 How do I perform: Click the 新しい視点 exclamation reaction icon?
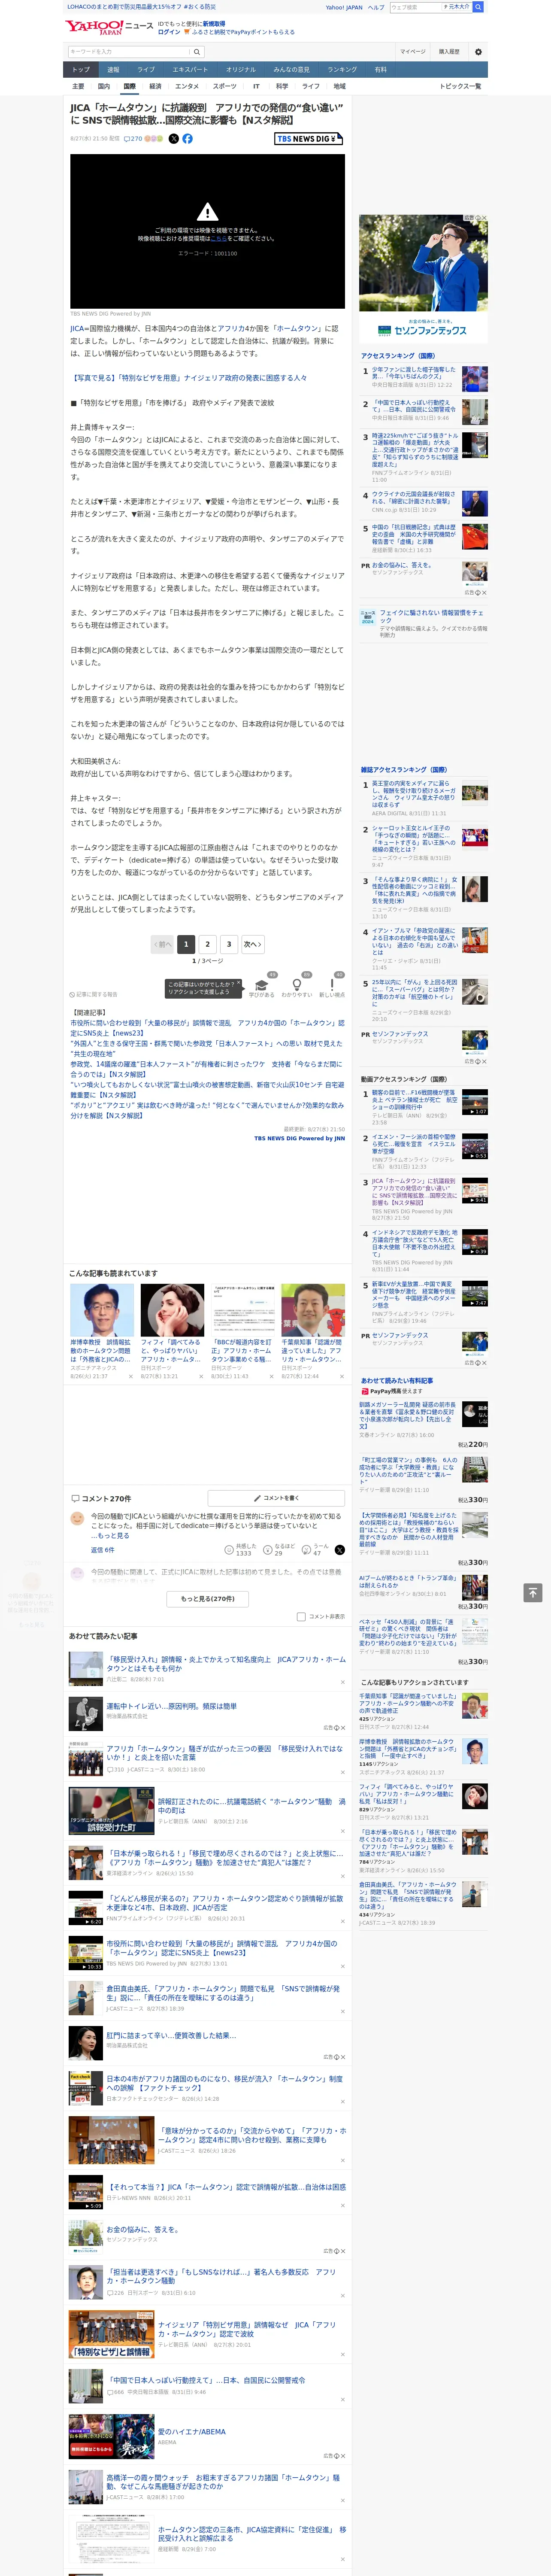332,984
